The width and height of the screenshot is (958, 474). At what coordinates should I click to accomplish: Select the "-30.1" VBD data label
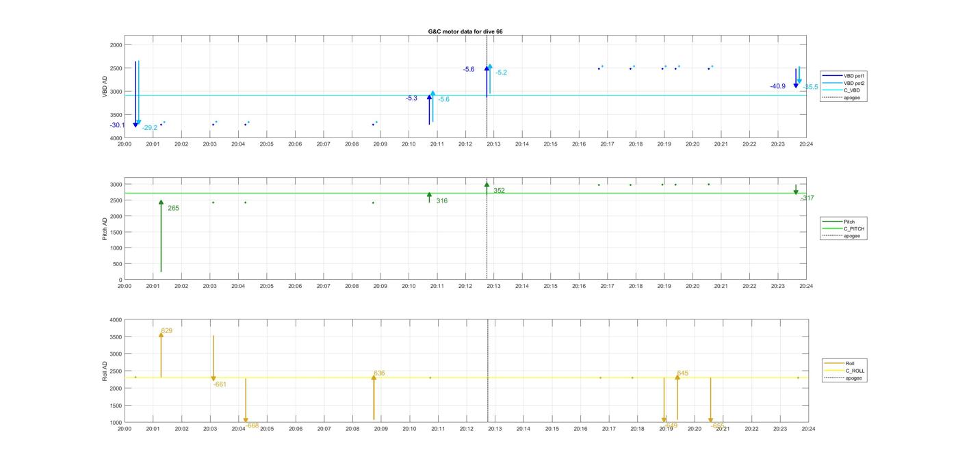click(x=117, y=125)
